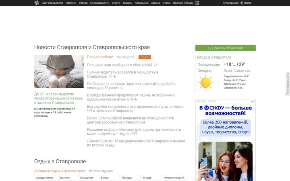Open story Более 13 млн рублей
Viewport: 290px width, 181px height.
tap(130, 120)
